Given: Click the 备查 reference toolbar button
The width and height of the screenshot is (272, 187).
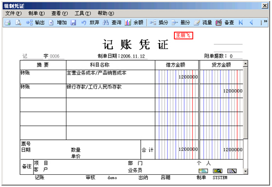Looking at the screenshot, I should [x=225, y=22].
